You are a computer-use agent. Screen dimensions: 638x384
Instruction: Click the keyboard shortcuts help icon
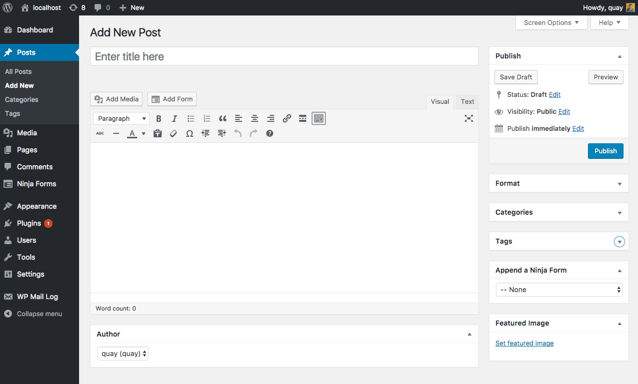[x=270, y=134]
